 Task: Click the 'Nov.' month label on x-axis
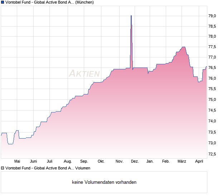(120, 161)
